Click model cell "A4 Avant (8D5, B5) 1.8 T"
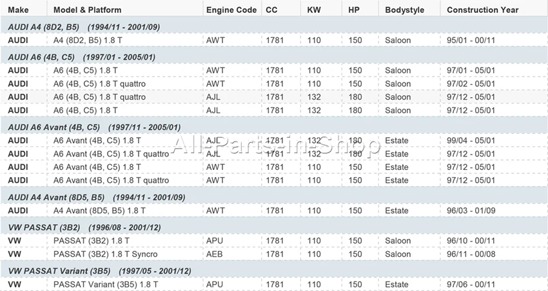 click(99, 211)
